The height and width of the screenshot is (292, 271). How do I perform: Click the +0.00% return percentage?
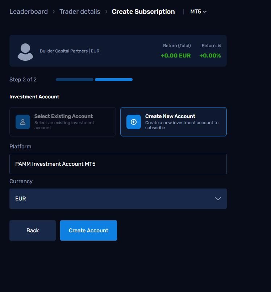pyautogui.click(x=210, y=55)
